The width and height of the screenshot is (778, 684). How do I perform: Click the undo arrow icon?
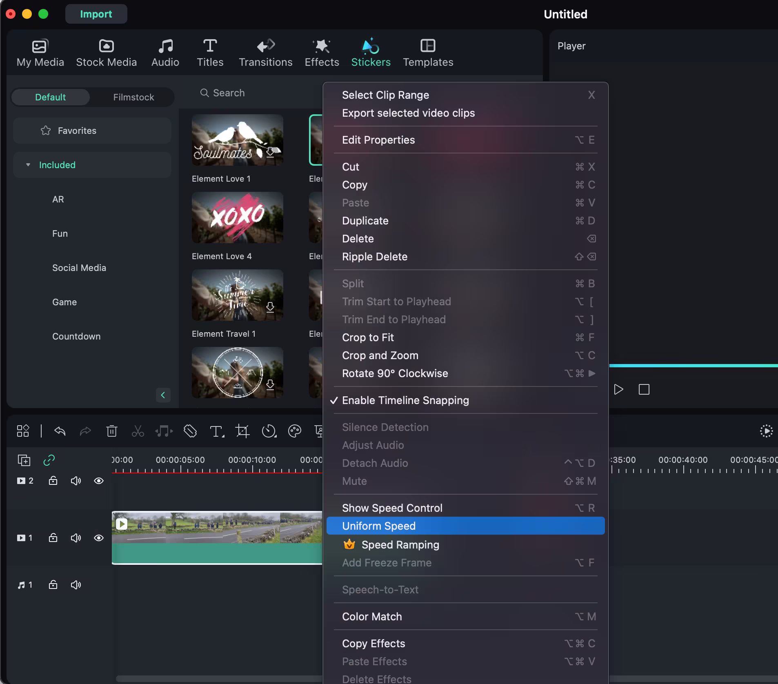60,431
